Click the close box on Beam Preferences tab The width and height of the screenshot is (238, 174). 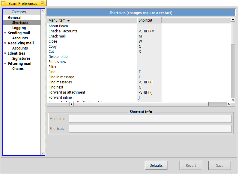(3, 3)
